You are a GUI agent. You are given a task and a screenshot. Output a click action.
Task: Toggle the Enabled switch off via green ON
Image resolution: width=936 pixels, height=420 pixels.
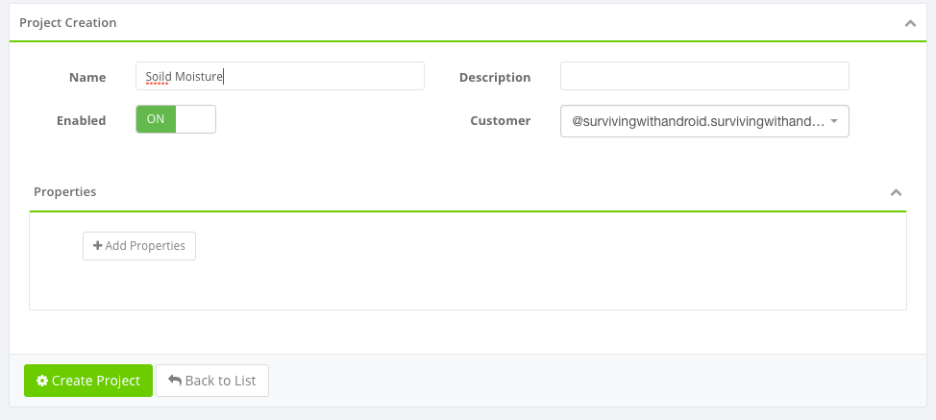coord(156,119)
